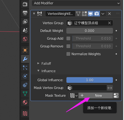Enable the Normalize Weights checkbox

(68, 54)
